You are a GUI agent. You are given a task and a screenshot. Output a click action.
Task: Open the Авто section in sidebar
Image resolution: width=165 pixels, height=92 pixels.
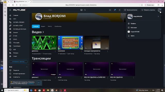(x=15, y=19)
